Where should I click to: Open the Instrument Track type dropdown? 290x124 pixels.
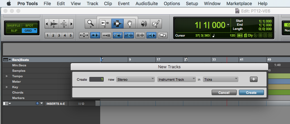[x=177, y=79]
